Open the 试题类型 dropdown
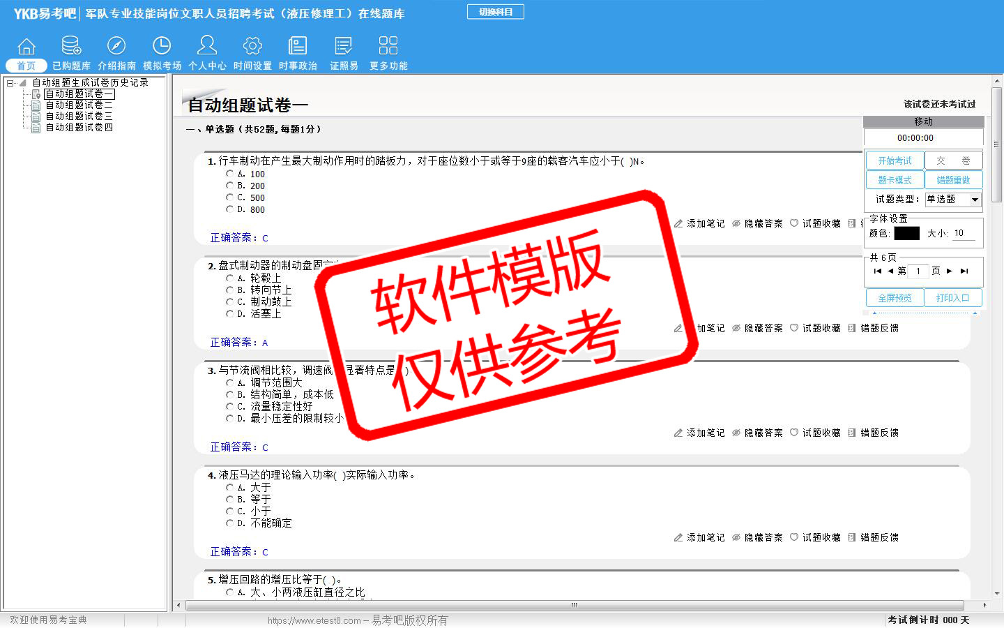This screenshot has height=628, width=1004. 953,200
